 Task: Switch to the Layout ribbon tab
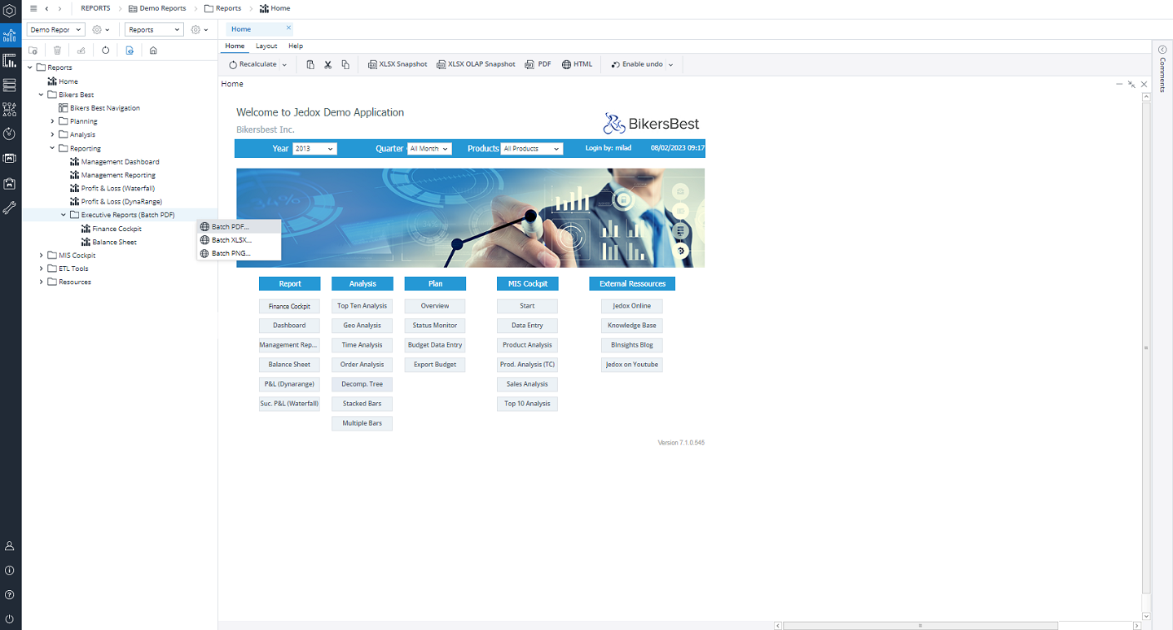(266, 46)
